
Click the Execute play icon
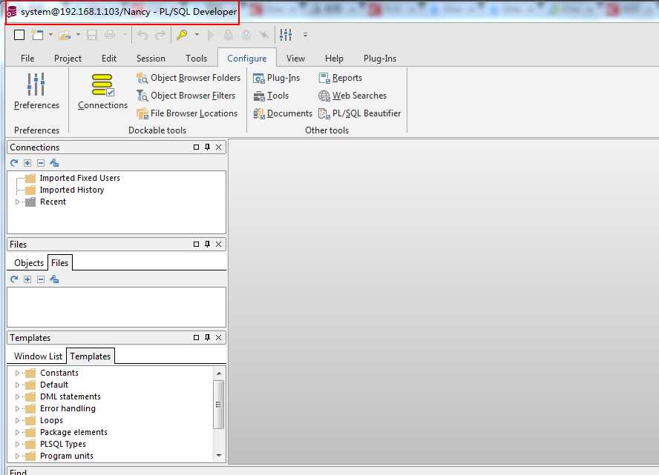tap(211, 35)
